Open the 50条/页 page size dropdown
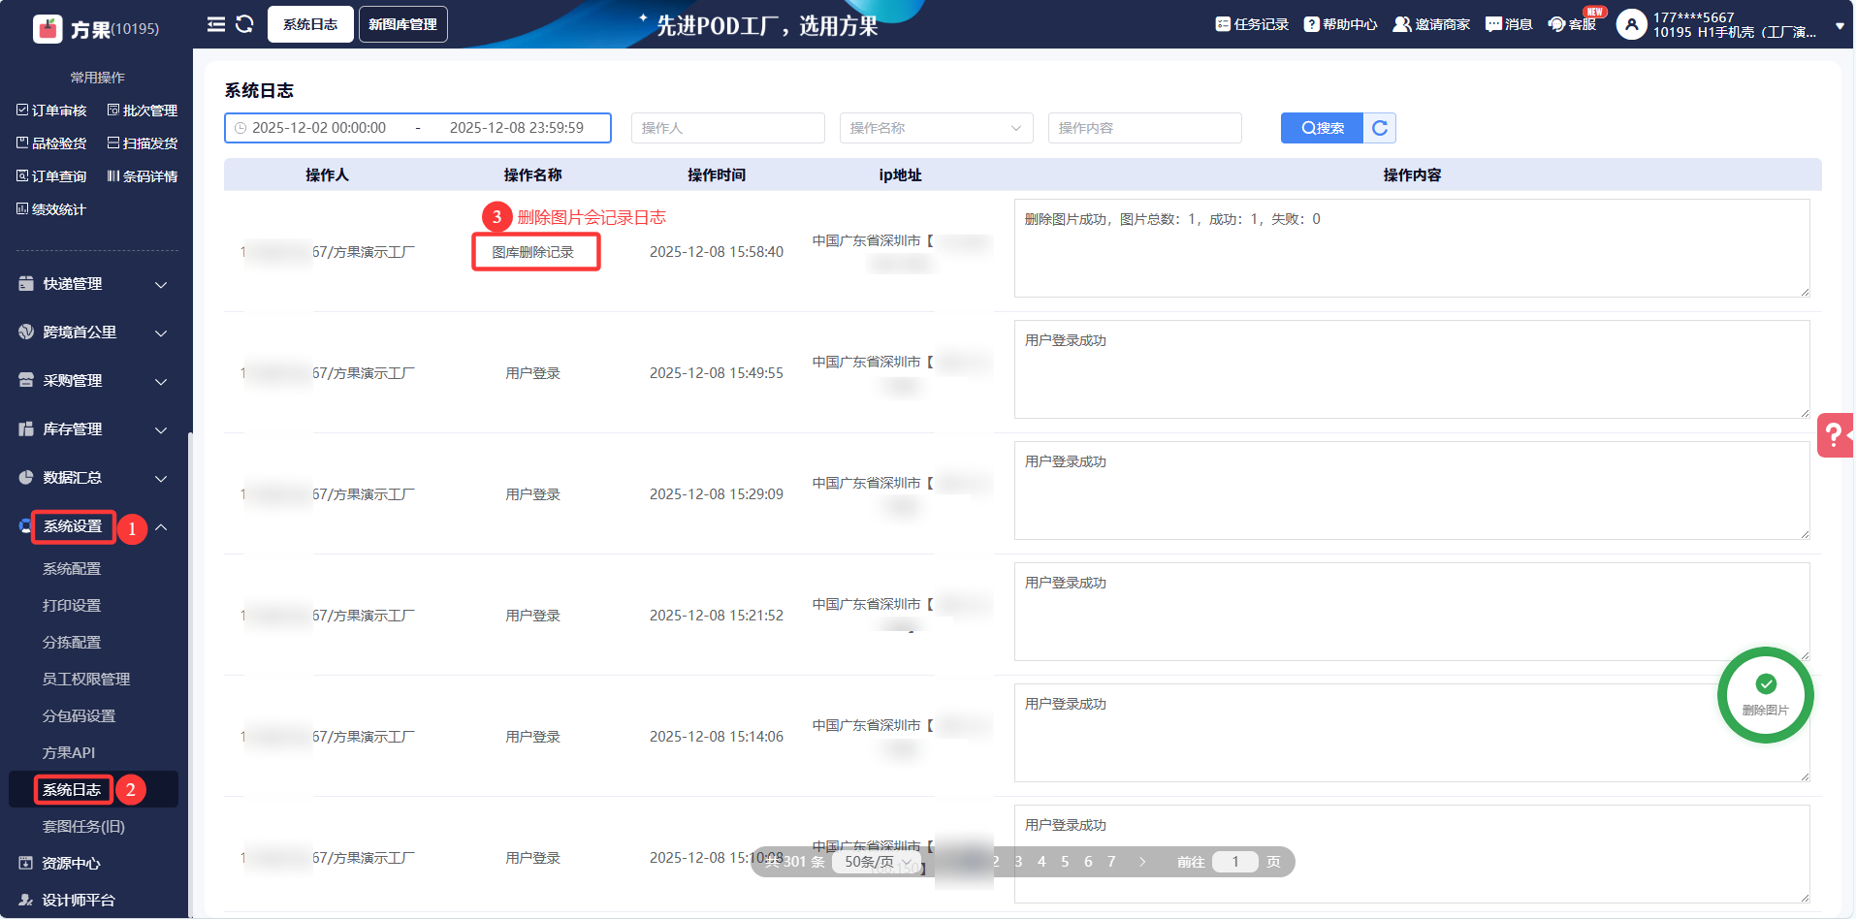1856x919 pixels. [x=878, y=862]
